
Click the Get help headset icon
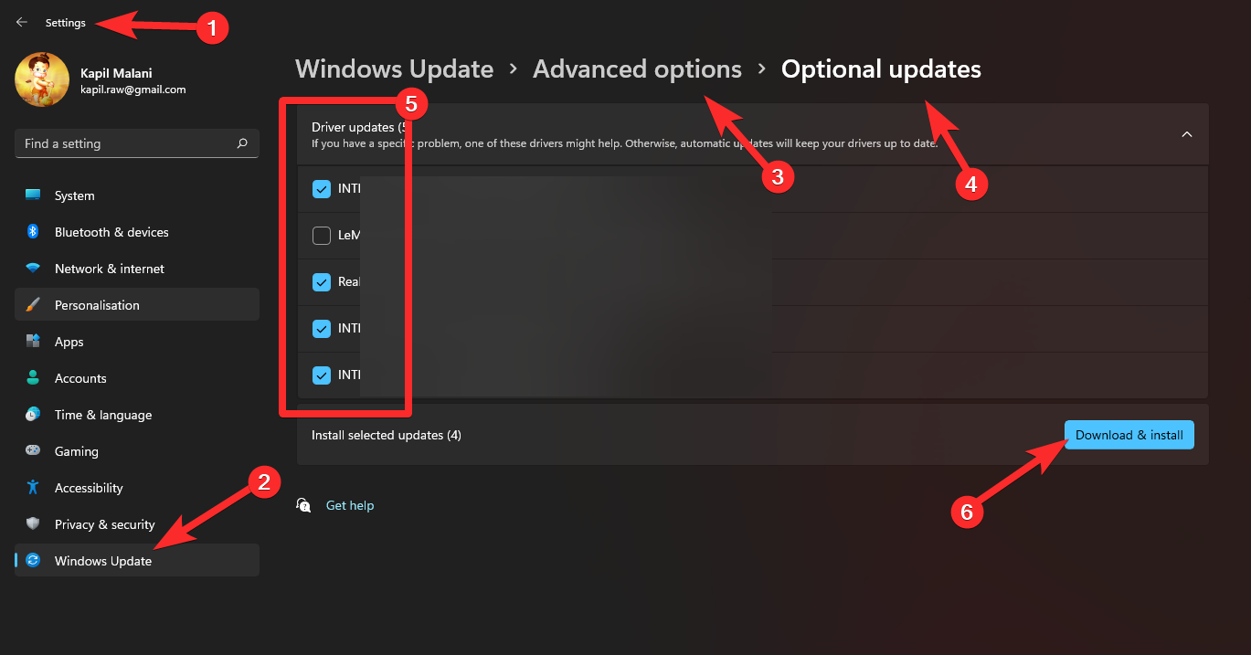[304, 505]
